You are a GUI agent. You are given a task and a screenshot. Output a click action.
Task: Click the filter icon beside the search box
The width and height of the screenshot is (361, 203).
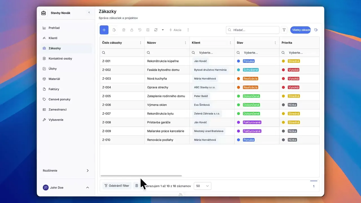[x=284, y=30]
